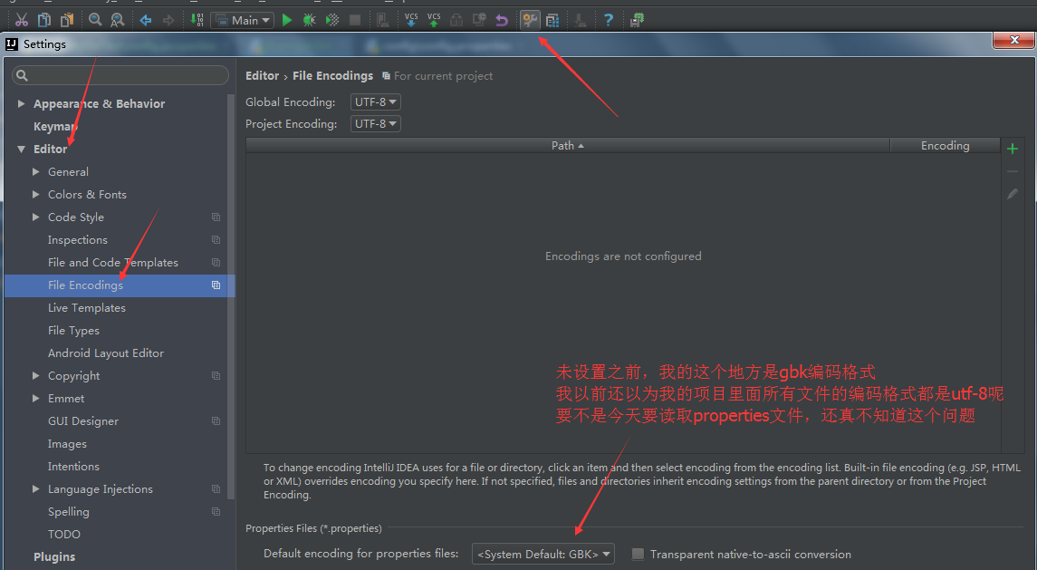This screenshot has height=570, width=1037.
Task: Navigate back with the blue left arrow
Action: pos(146,20)
